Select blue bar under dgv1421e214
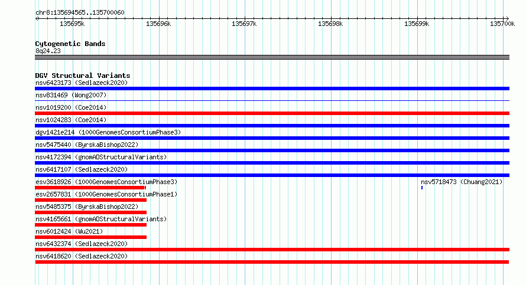This screenshot has height=285, width=526. coord(272,138)
